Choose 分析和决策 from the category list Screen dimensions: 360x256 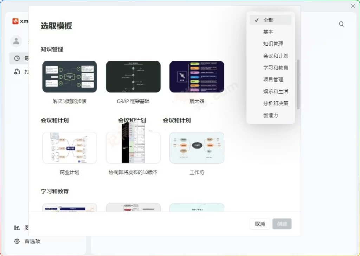coord(276,103)
